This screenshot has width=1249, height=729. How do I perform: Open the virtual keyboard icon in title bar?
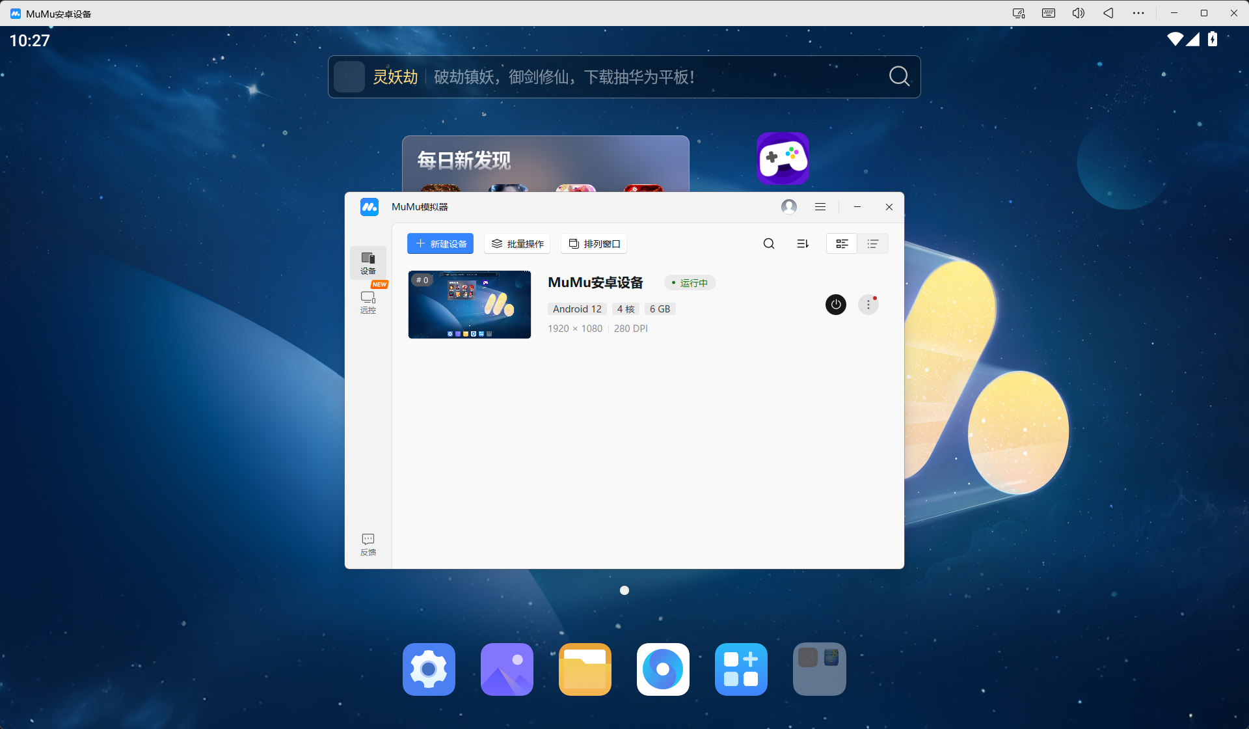tap(1048, 13)
